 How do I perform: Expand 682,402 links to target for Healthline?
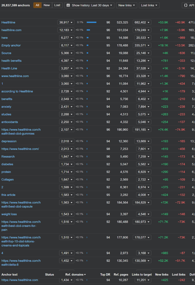(x=142, y=22)
